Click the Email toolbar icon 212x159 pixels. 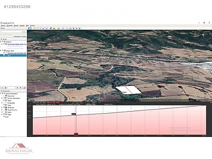(x=67, y=28)
